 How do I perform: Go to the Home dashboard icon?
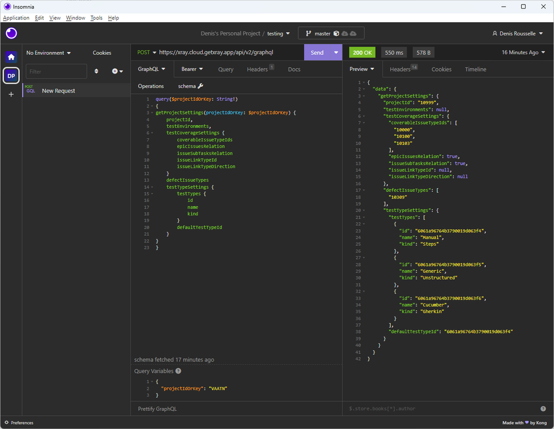click(x=11, y=57)
